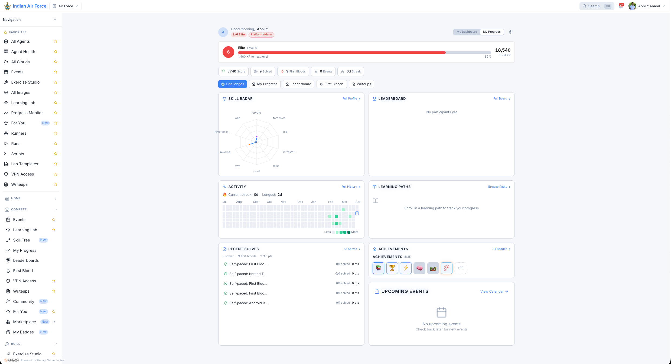Screen dimensions: 671x364
Task: Click the lightning bolt achievement badge
Action: pyautogui.click(x=406, y=268)
